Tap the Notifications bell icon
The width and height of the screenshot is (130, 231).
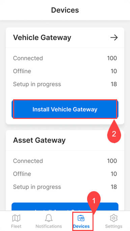49,218
